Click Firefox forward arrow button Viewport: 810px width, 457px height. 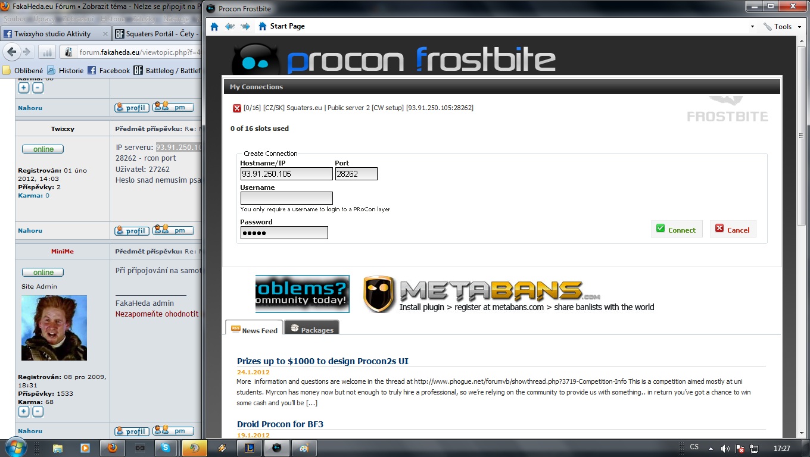[x=27, y=52]
